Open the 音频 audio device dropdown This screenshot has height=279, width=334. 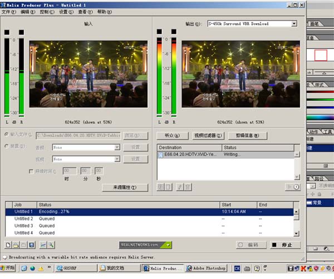(x=117, y=147)
